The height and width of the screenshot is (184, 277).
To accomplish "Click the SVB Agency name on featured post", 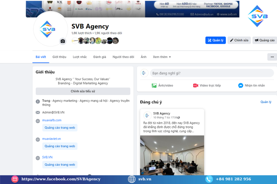I will [x=162, y=113].
